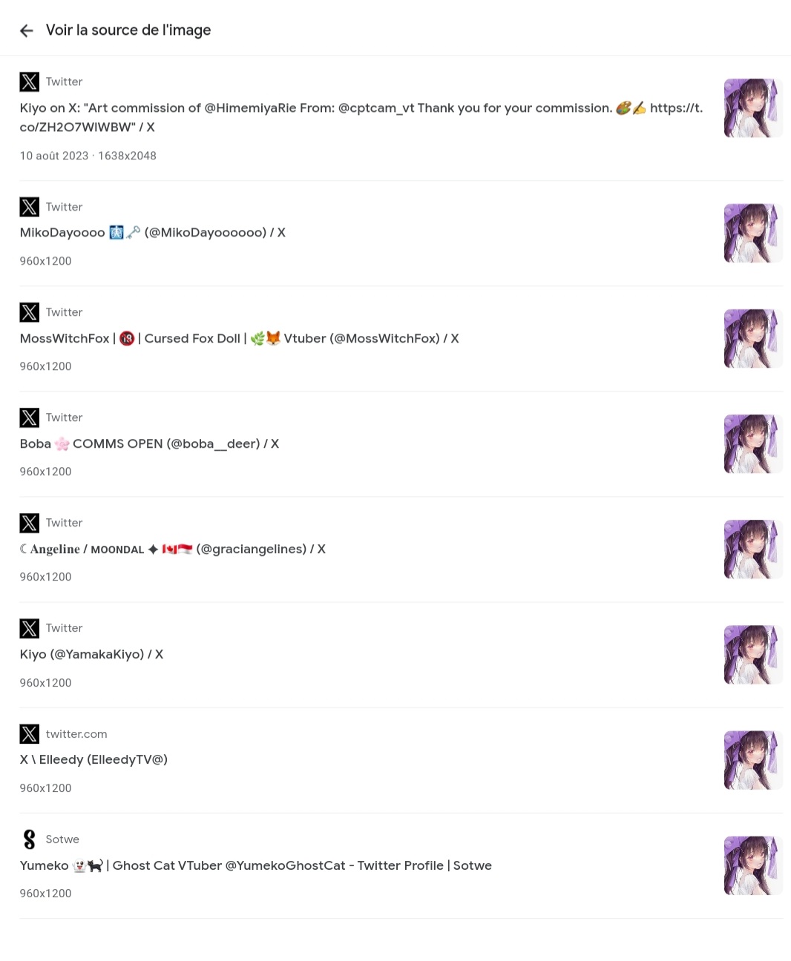This screenshot has height=961, width=791.
Task: Click X logo of MossWitchFox result
Action: pos(30,312)
